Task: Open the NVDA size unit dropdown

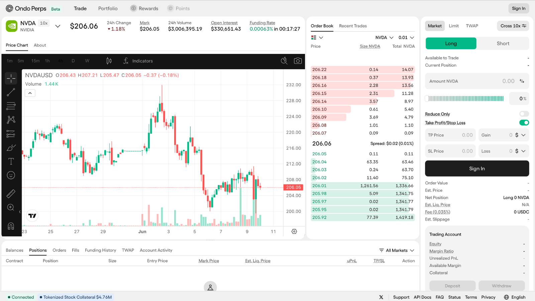Action: (x=384, y=37)
